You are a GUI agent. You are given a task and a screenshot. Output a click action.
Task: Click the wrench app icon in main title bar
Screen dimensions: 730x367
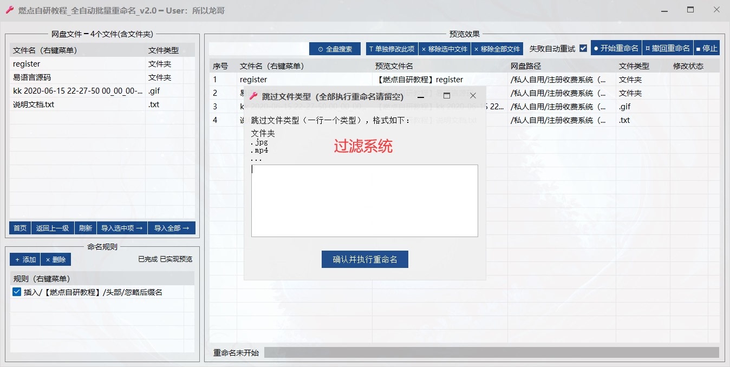click(x=9, y=10)
